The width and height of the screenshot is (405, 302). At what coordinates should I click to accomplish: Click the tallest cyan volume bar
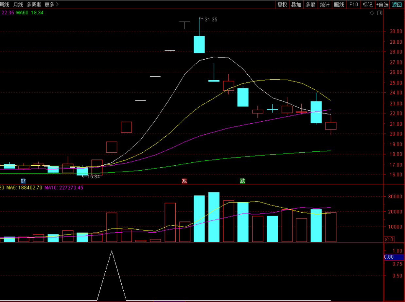pyautogui.click(x=214, y=217)
